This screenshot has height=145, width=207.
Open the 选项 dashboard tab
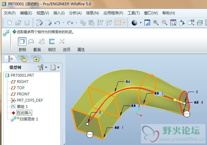[x=66, y=50]
